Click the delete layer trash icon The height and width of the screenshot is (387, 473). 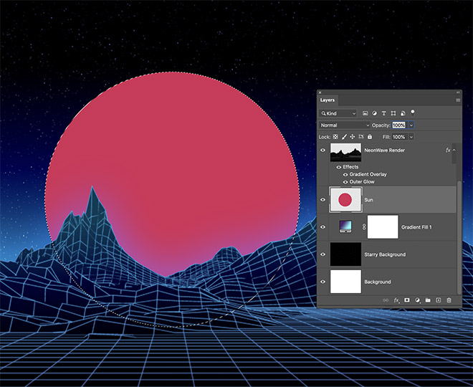point(449,300)
